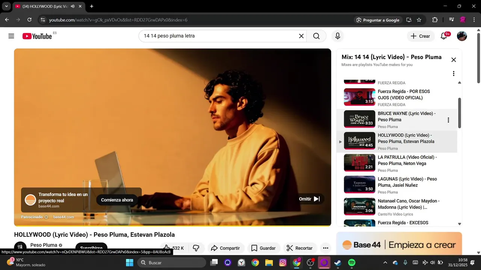Open the Base 44 Empieza a crear banner
The image size is (481, 270).
tap(399, 244)
